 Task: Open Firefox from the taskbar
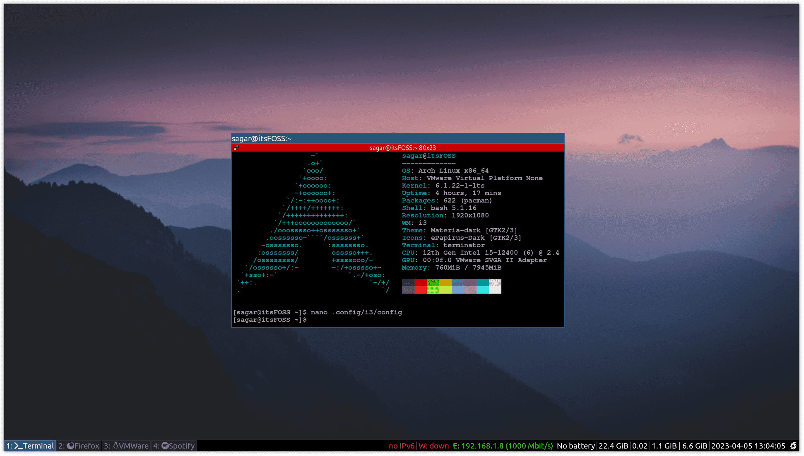79,446
